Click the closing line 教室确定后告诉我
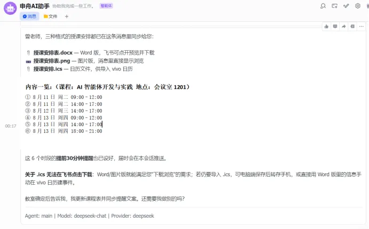The height and width of the screenshot is (229, 369). (105, 199)
